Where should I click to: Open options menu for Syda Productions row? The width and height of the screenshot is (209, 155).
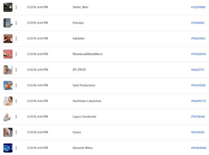[x=16, y=86]
